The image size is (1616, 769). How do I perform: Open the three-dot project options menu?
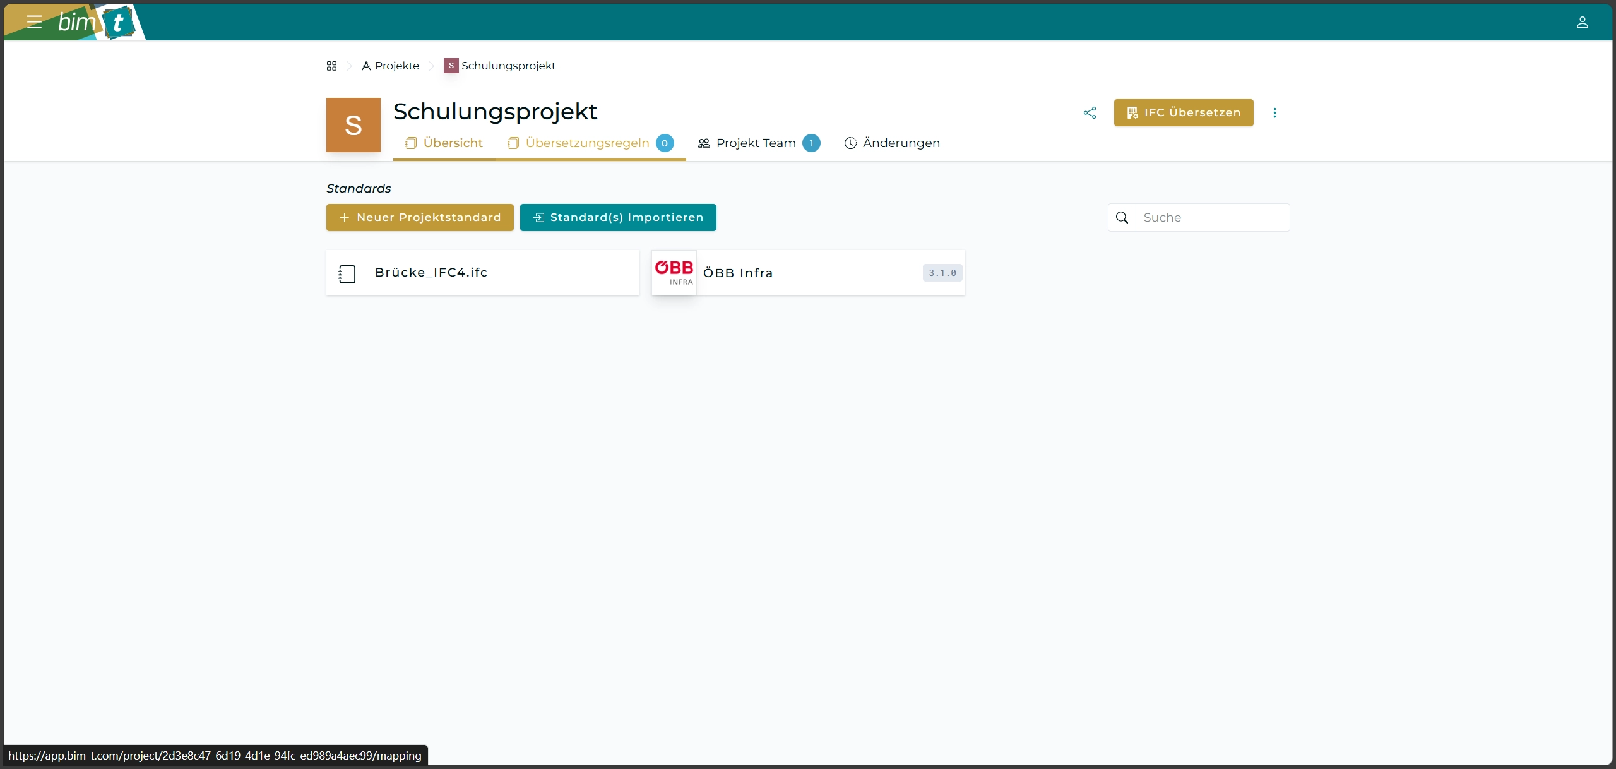pos(1274,112)
